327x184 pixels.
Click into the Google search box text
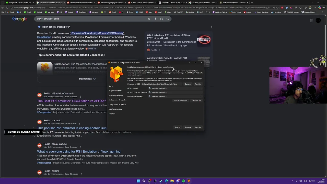[x=48, y=19]
